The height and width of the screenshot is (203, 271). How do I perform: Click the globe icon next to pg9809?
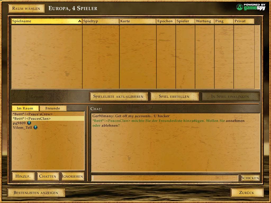click(29, 123)
